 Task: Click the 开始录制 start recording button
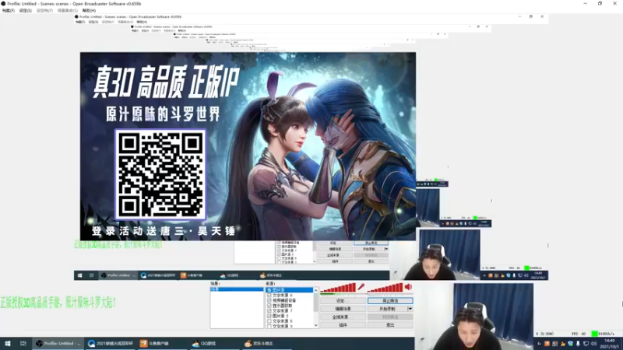click(387, 309)
